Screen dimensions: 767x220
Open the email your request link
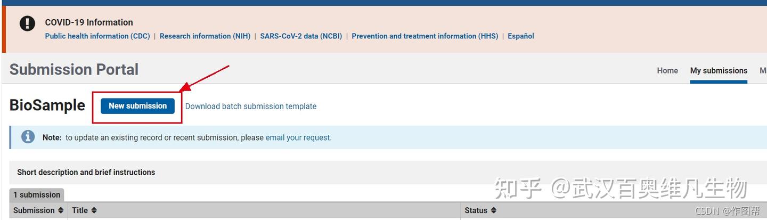tap(298, 137)
